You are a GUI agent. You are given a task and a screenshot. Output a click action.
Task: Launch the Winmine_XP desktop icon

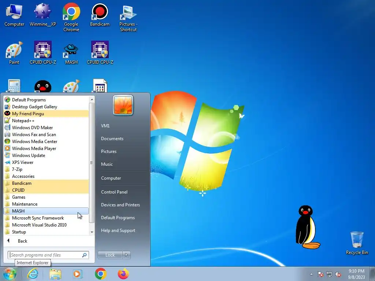point(42,15)
